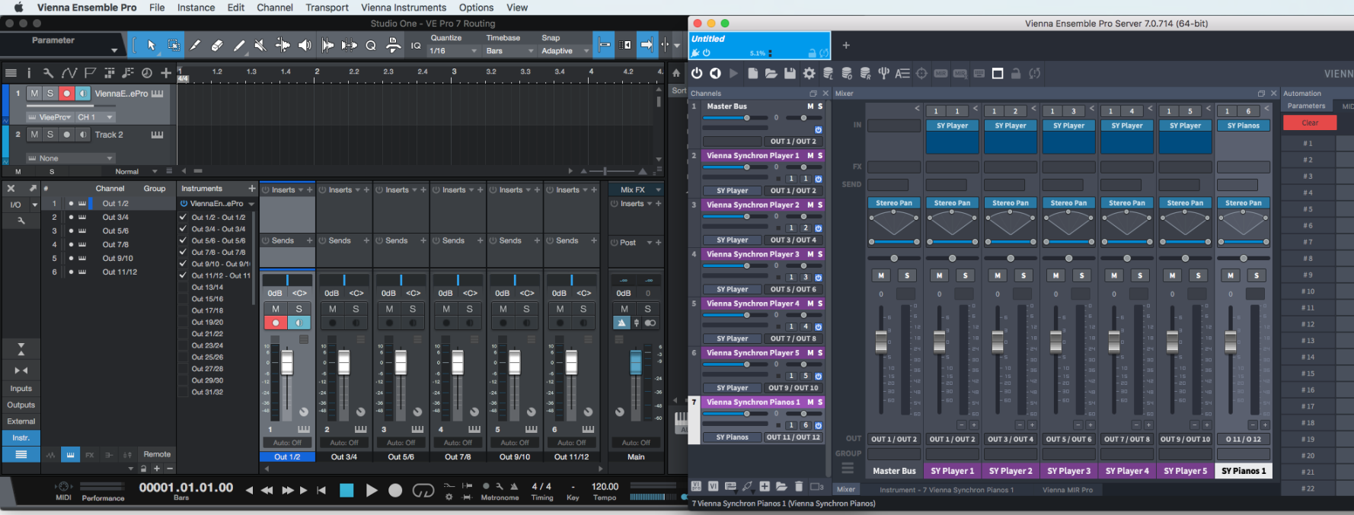Select the Range tool in Studio One toolbar
1354x515 pixels.
click(x=174, y=46)
